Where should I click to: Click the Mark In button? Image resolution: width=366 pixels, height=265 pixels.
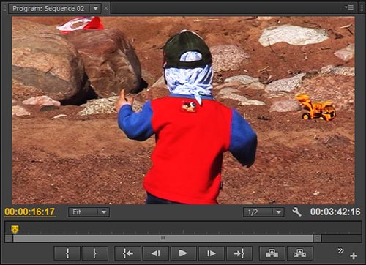click(67, 253)
